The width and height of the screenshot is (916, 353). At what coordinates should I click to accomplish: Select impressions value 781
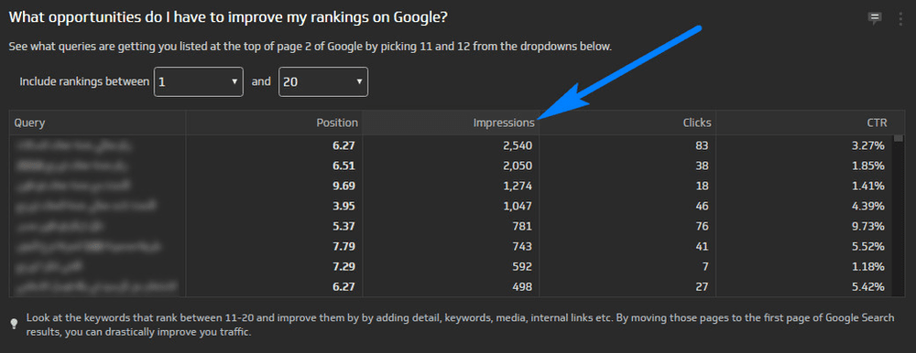pos(522,227)
